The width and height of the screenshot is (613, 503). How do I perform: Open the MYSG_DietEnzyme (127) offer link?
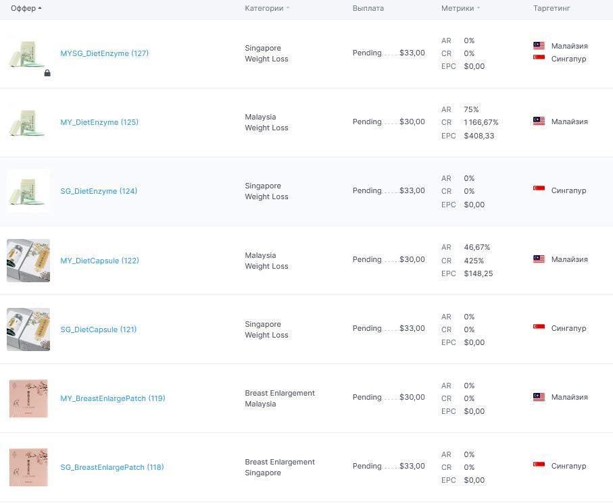click(x=104, y=53)
